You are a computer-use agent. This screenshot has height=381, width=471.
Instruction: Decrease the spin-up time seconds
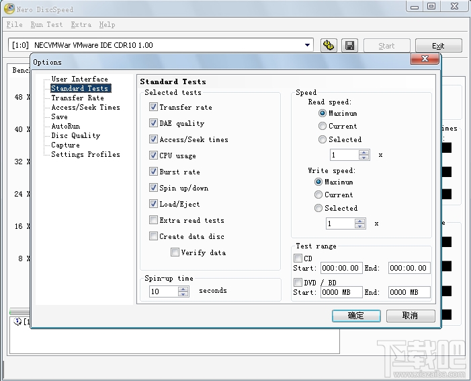click(183, 293)
